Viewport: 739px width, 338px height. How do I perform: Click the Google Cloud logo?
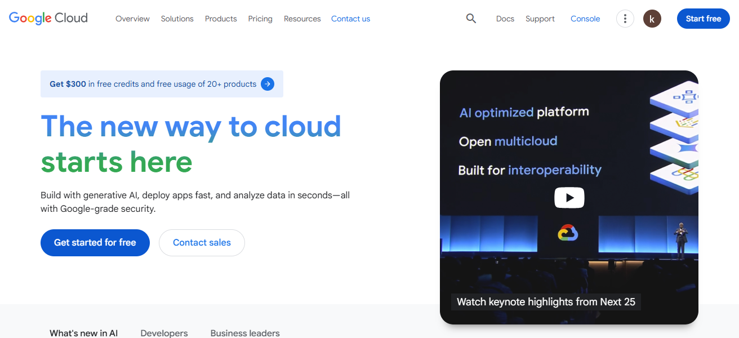47,17
